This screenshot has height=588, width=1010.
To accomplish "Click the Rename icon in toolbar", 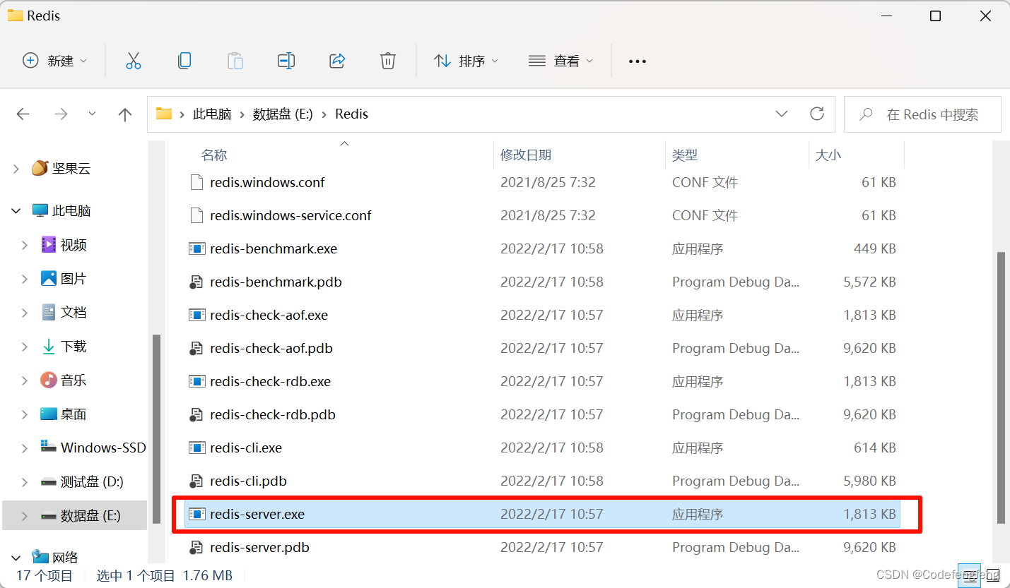I will pos(286,61).
